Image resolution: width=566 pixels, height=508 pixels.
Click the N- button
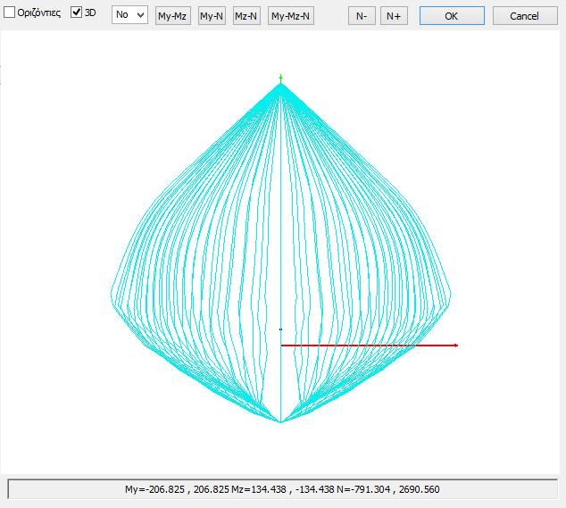[x=362, y=16]
